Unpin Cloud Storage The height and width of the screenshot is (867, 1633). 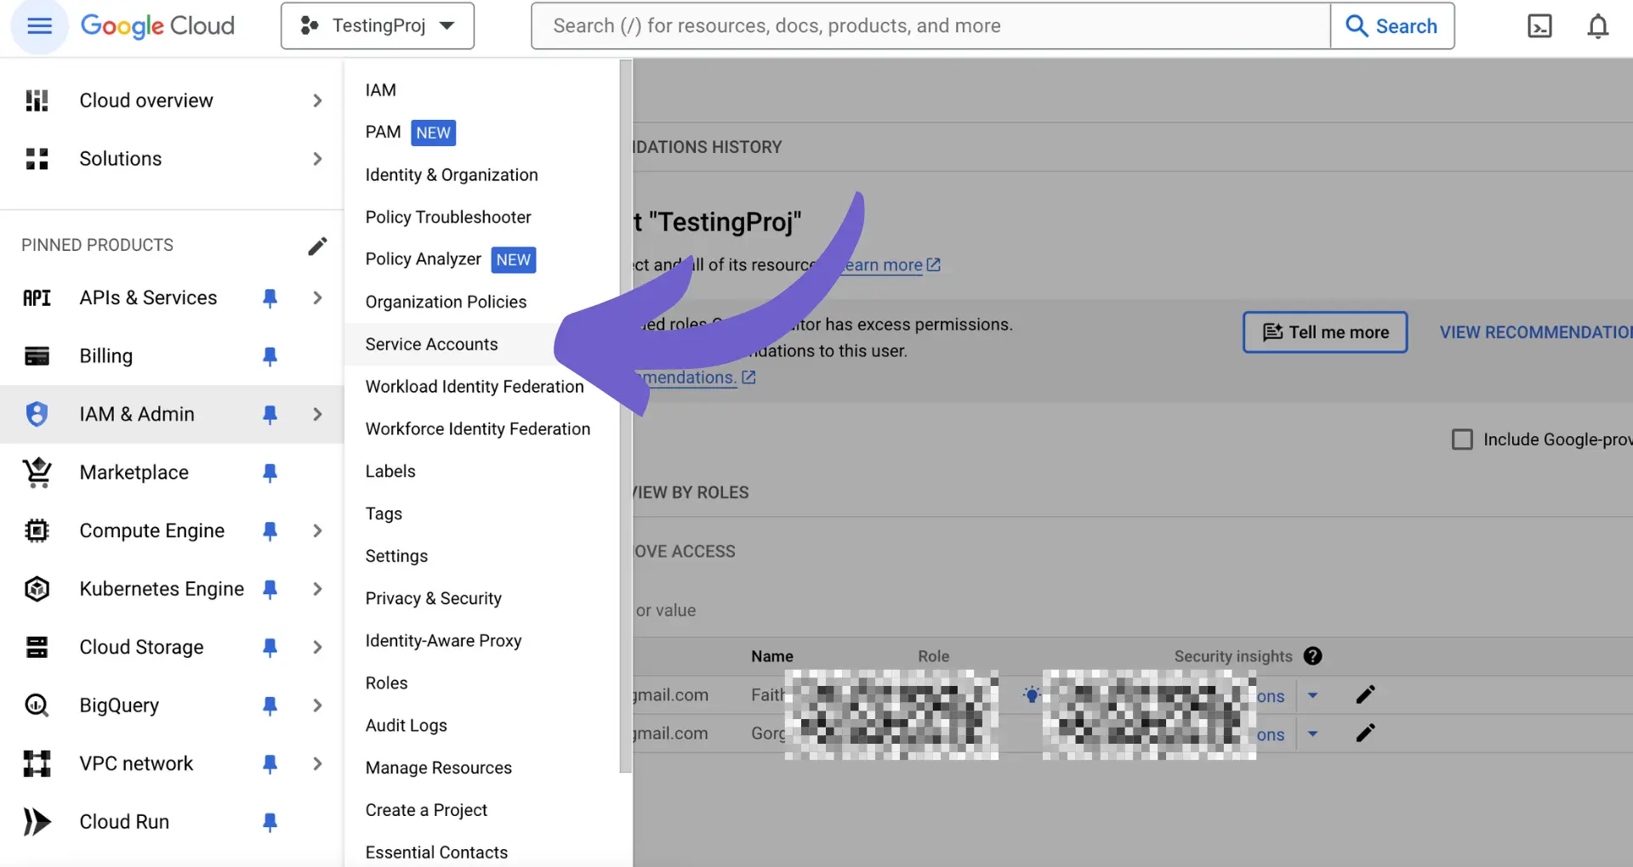pyautogui.click(x=270, y=647)
